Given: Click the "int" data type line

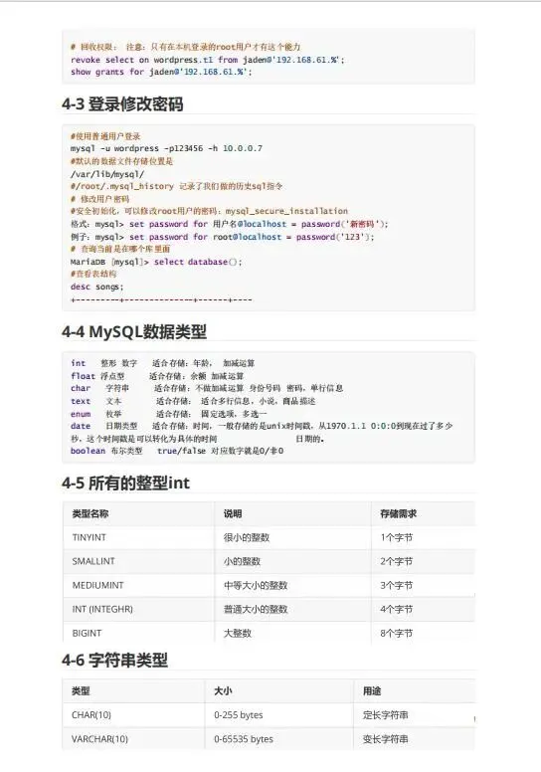Looking at the screenshot, I should pos(162,363).
